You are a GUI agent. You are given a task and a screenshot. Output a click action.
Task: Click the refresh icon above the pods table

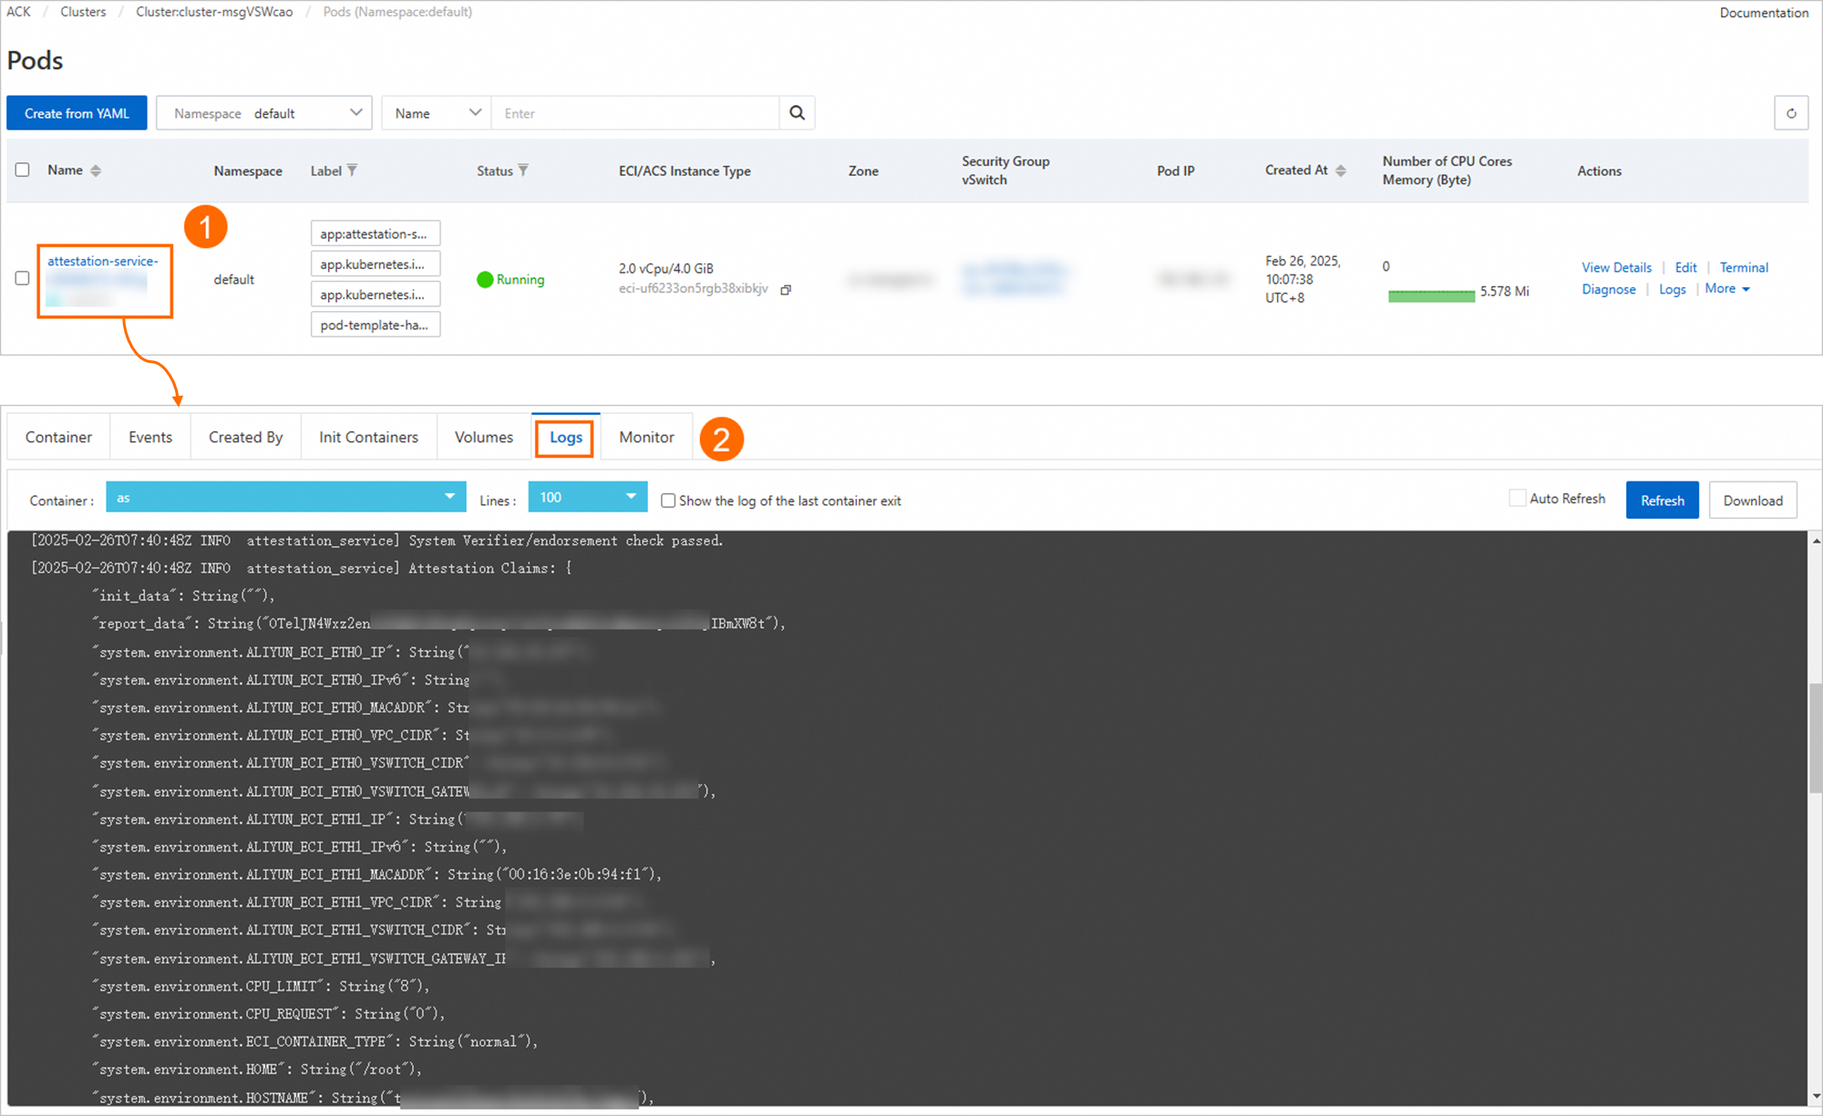[1791, 113]
